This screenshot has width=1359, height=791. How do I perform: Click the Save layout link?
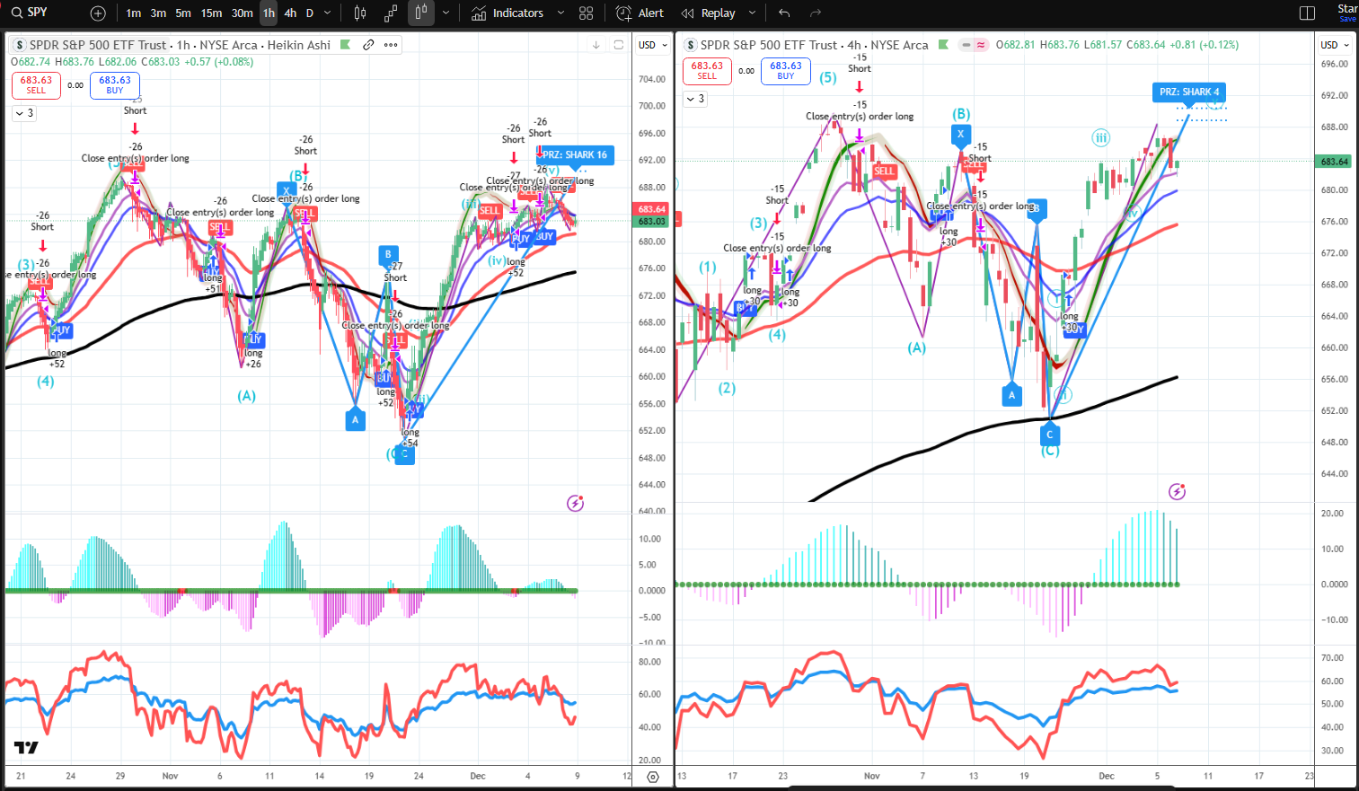tap(1348, 19)
